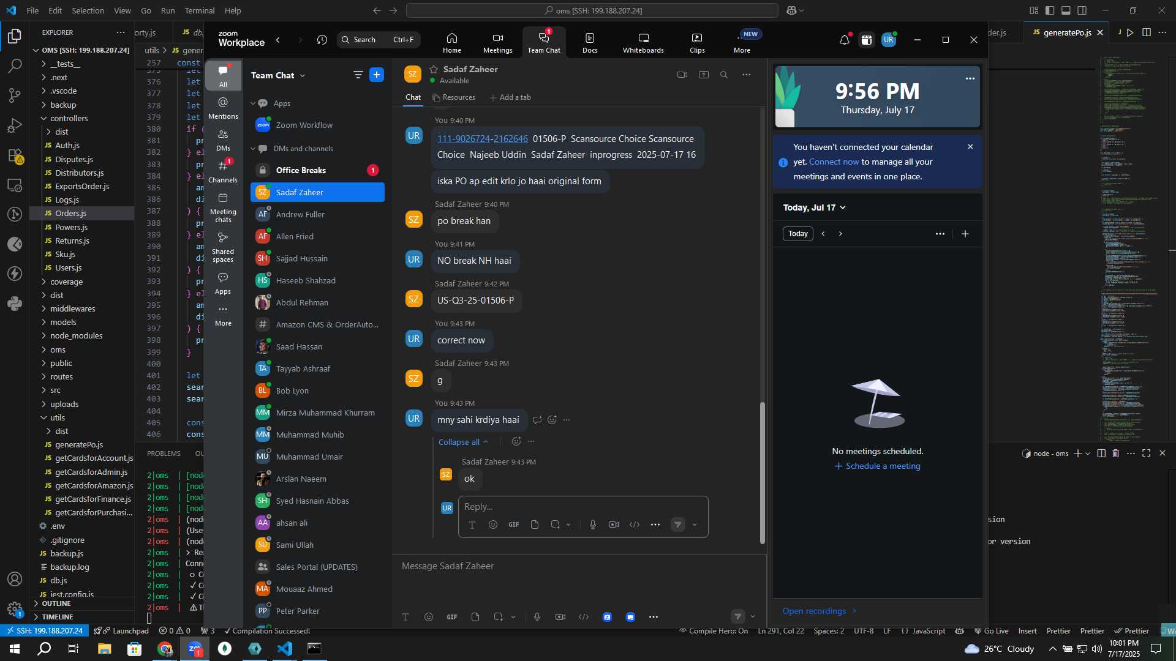The height and width of the screenshot is (661, 1176).
Task: Open Shared spaces in sidebar
Action: [223, 247]
